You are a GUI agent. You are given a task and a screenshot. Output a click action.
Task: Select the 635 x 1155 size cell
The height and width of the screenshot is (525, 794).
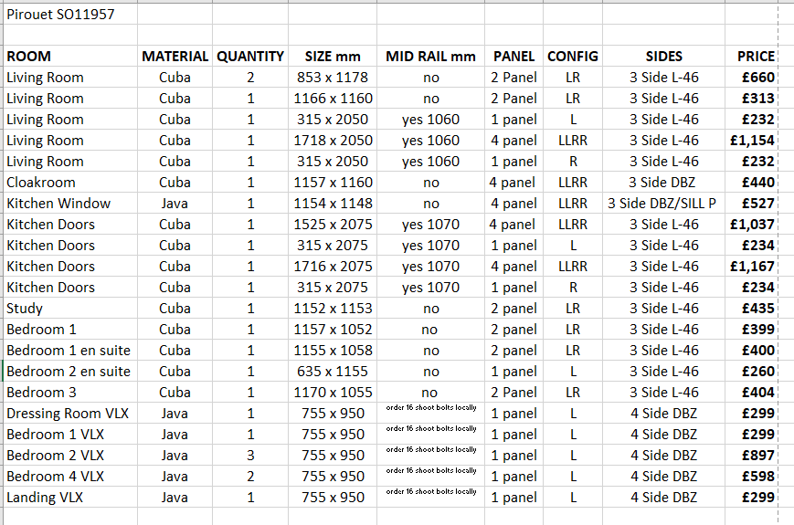coord(333,372)
